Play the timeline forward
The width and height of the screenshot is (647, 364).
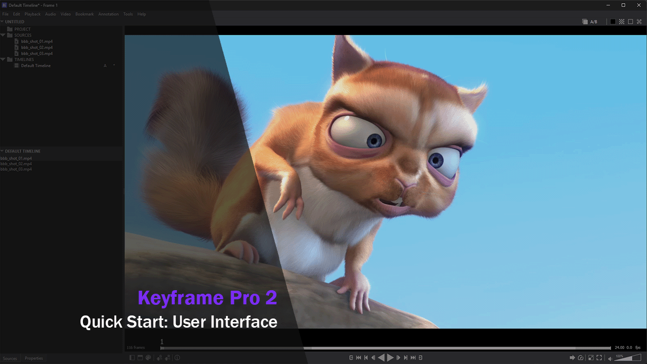[390, 358]
